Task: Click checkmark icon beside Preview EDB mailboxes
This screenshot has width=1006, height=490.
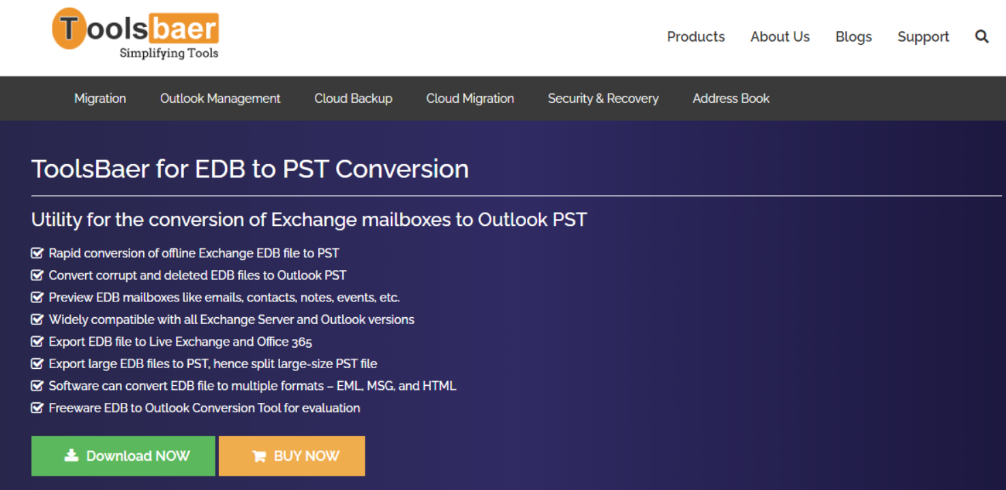Action: click(37, 297)
